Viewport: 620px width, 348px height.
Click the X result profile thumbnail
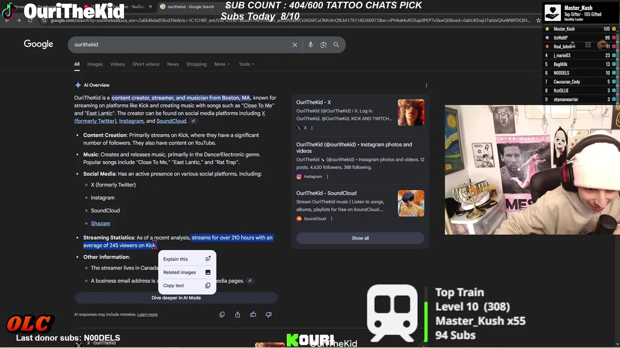click(411, 112)
